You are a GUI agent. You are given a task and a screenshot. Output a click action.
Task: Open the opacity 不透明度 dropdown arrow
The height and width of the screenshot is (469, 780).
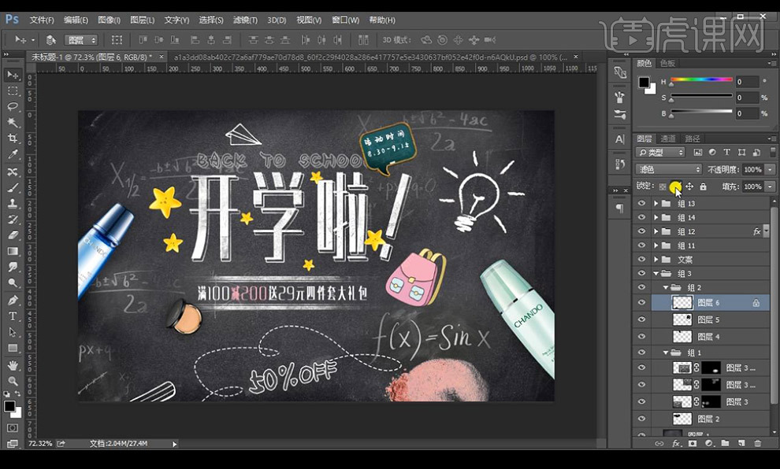tap(770, 169)
